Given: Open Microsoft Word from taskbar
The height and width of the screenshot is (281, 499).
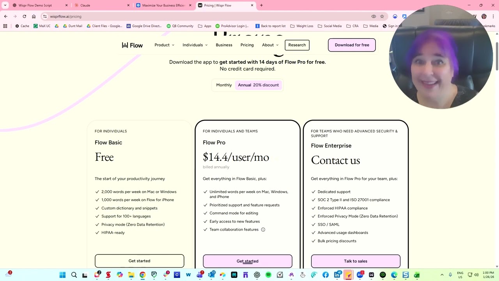Looking at the screenshot, I should click(x=188, y=275).
